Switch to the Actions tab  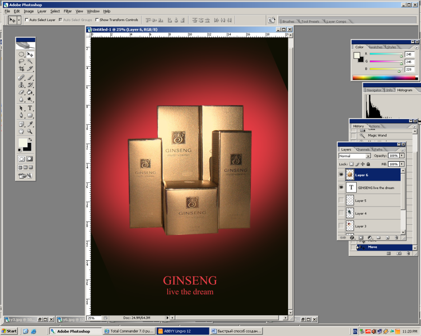click(374, 126)
